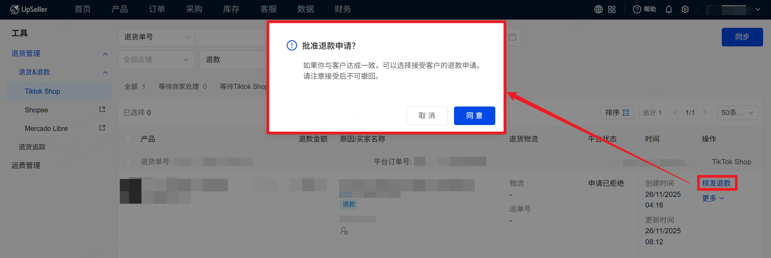The image size is (771, 258).
Task: Open the 订单 top menu
Action: (x=157, y=9)
